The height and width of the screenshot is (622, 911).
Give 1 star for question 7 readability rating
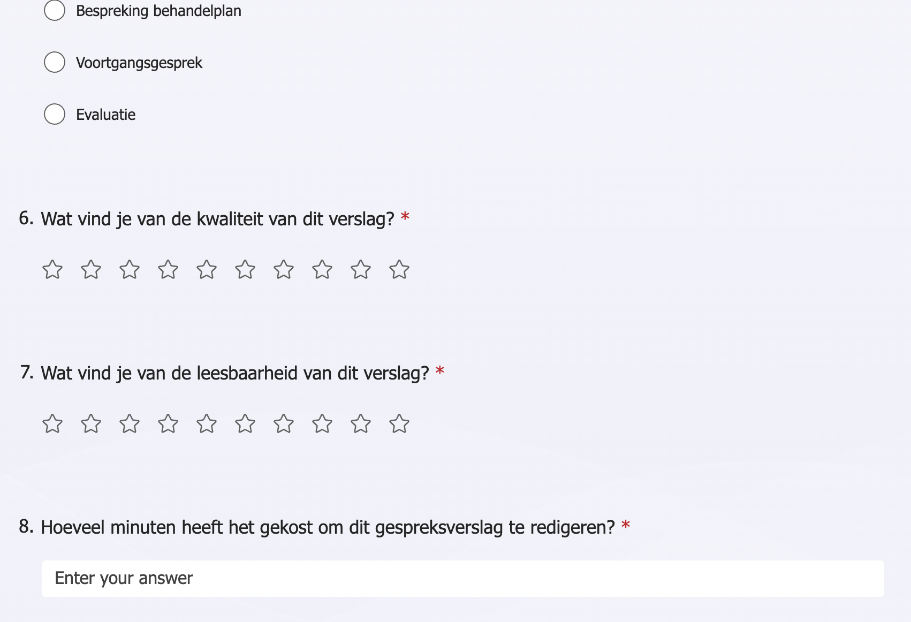tap(52, 423)
